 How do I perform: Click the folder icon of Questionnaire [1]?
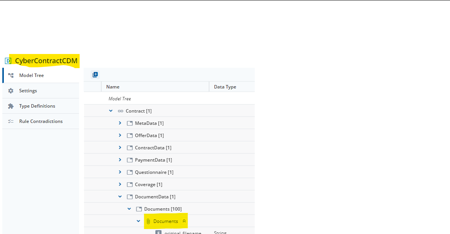pos(130,172)
